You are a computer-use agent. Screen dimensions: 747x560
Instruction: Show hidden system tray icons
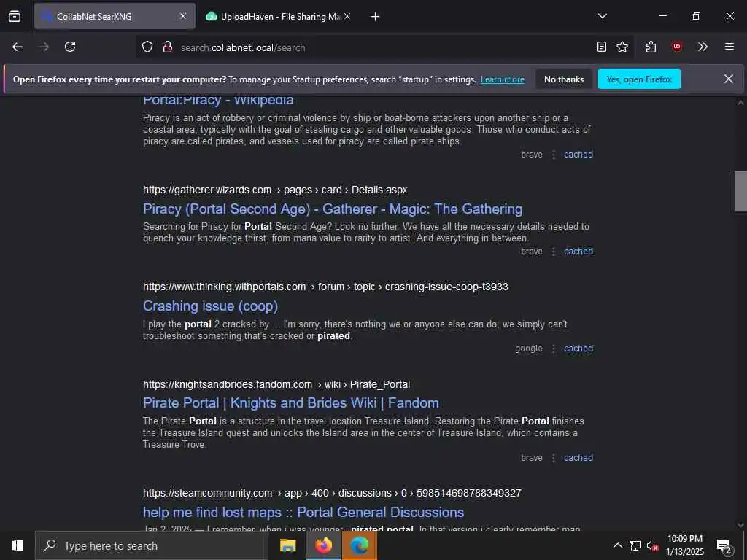tap(617, 545)
